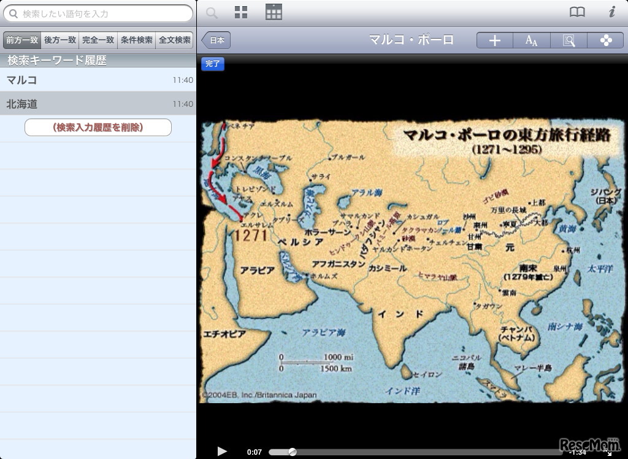Viewport: 628px width, 459px height.
Task: Tap the search input field on the left
Action: click(x=98, y=13)
